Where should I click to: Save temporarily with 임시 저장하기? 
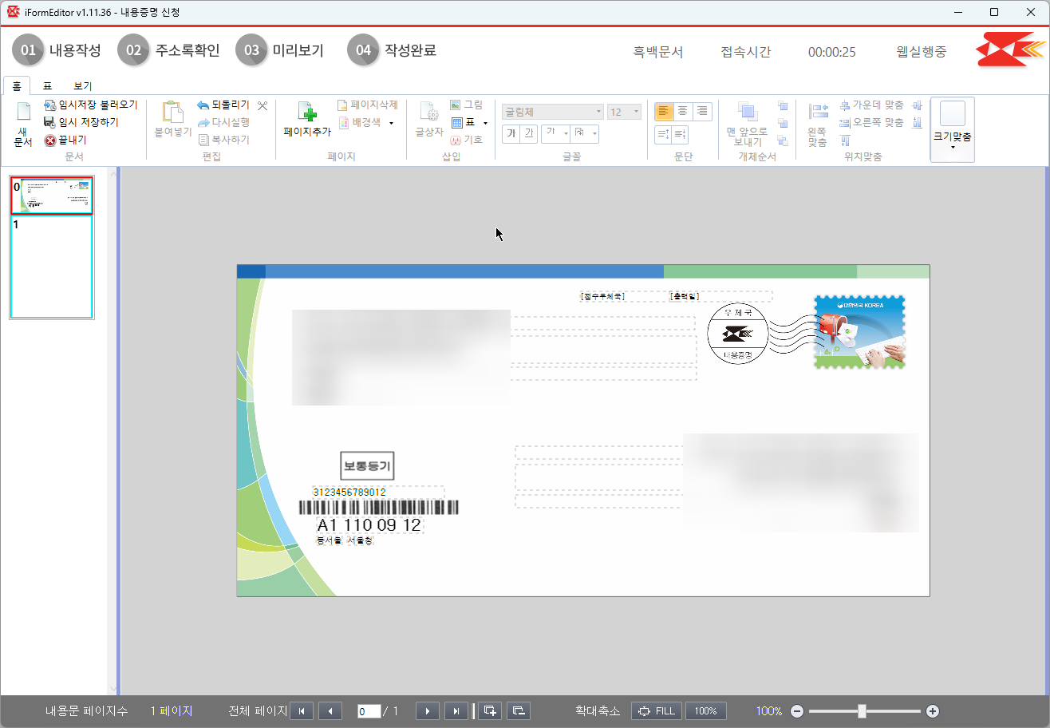(x=81, y=122)
